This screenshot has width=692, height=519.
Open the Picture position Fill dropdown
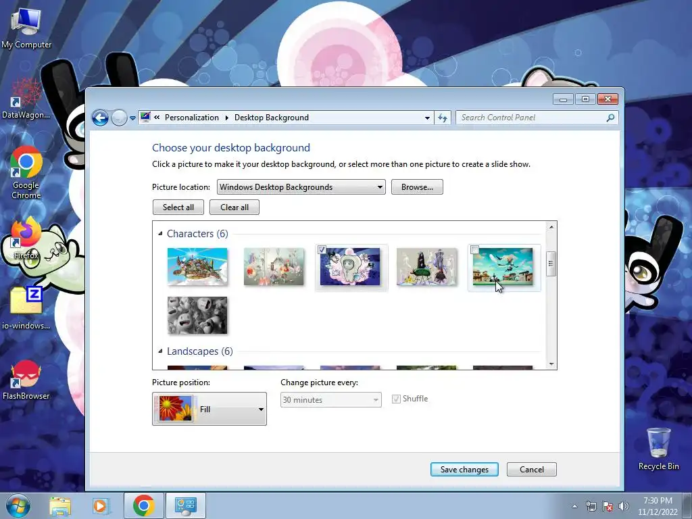click(209, 409)
